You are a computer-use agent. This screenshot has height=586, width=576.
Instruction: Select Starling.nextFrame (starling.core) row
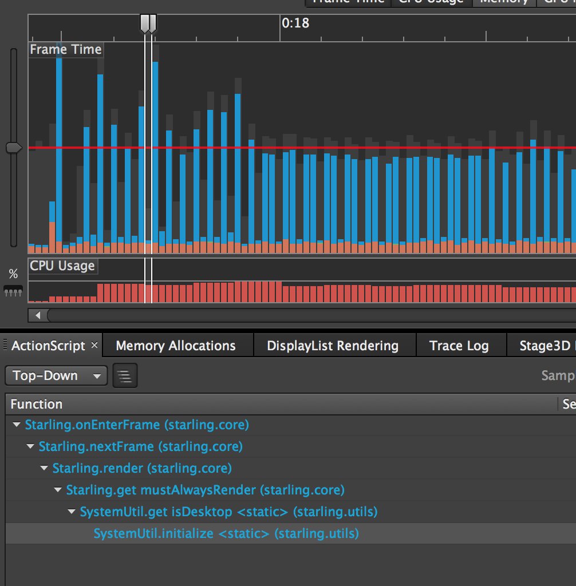click(291, 446)
